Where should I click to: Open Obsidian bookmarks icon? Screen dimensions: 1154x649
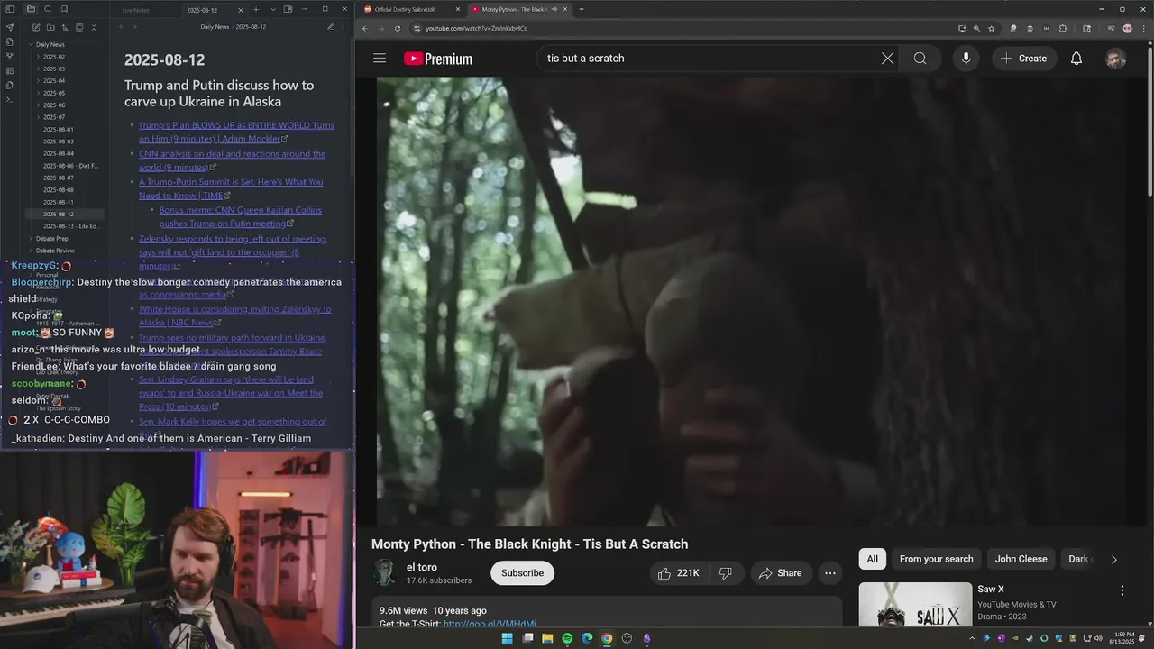tap(64, 9)
